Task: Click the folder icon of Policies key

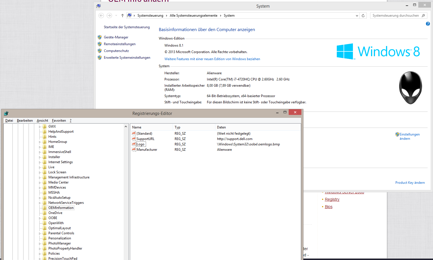Action: click(x=45, y=254)
